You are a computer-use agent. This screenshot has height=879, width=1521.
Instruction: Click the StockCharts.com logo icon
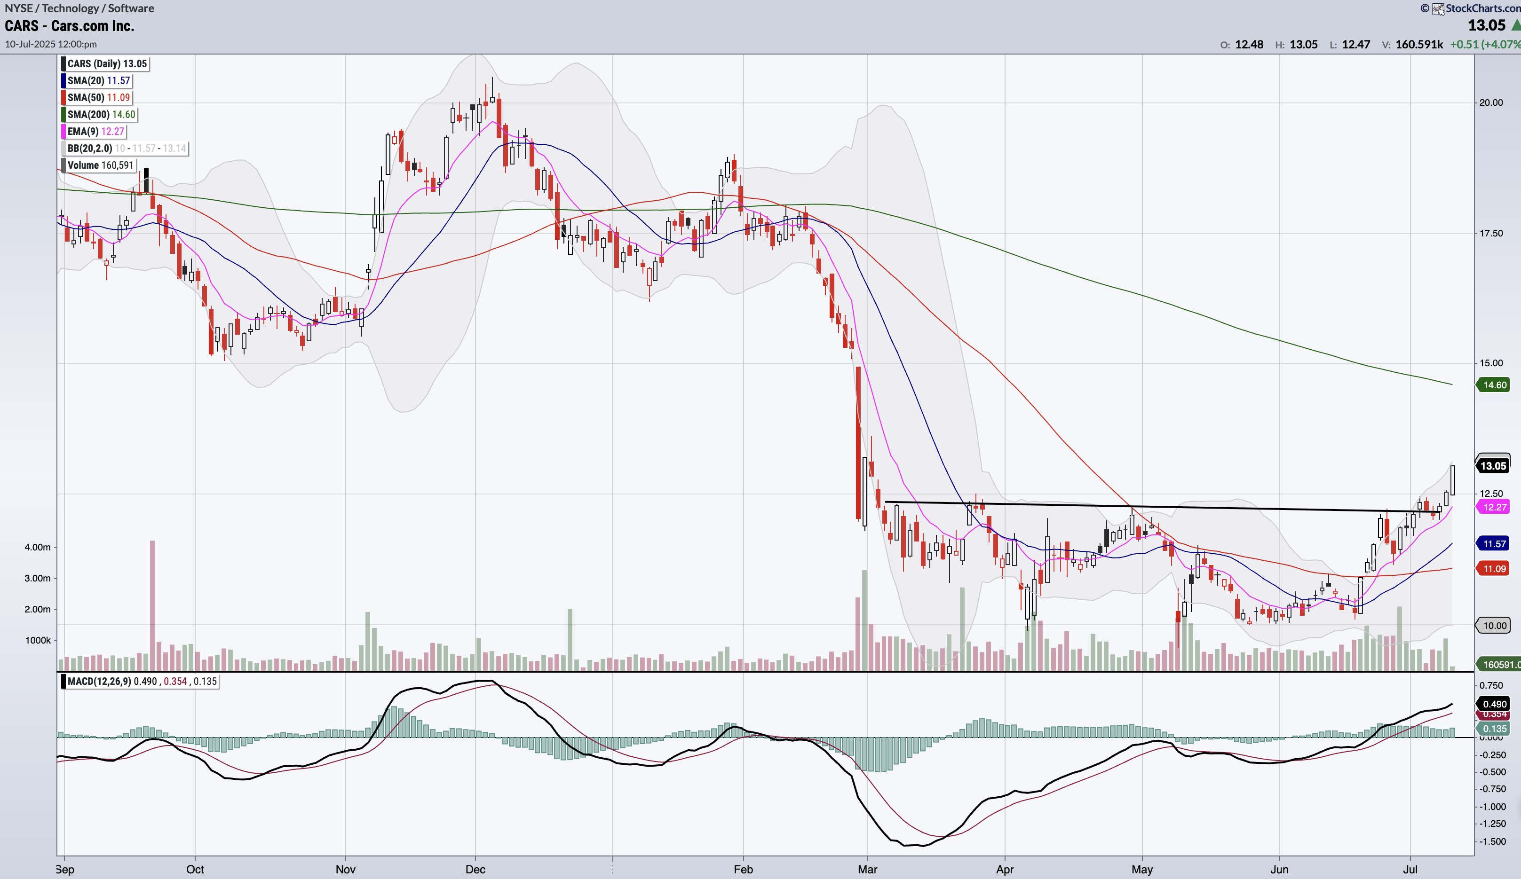point(1438,8)
